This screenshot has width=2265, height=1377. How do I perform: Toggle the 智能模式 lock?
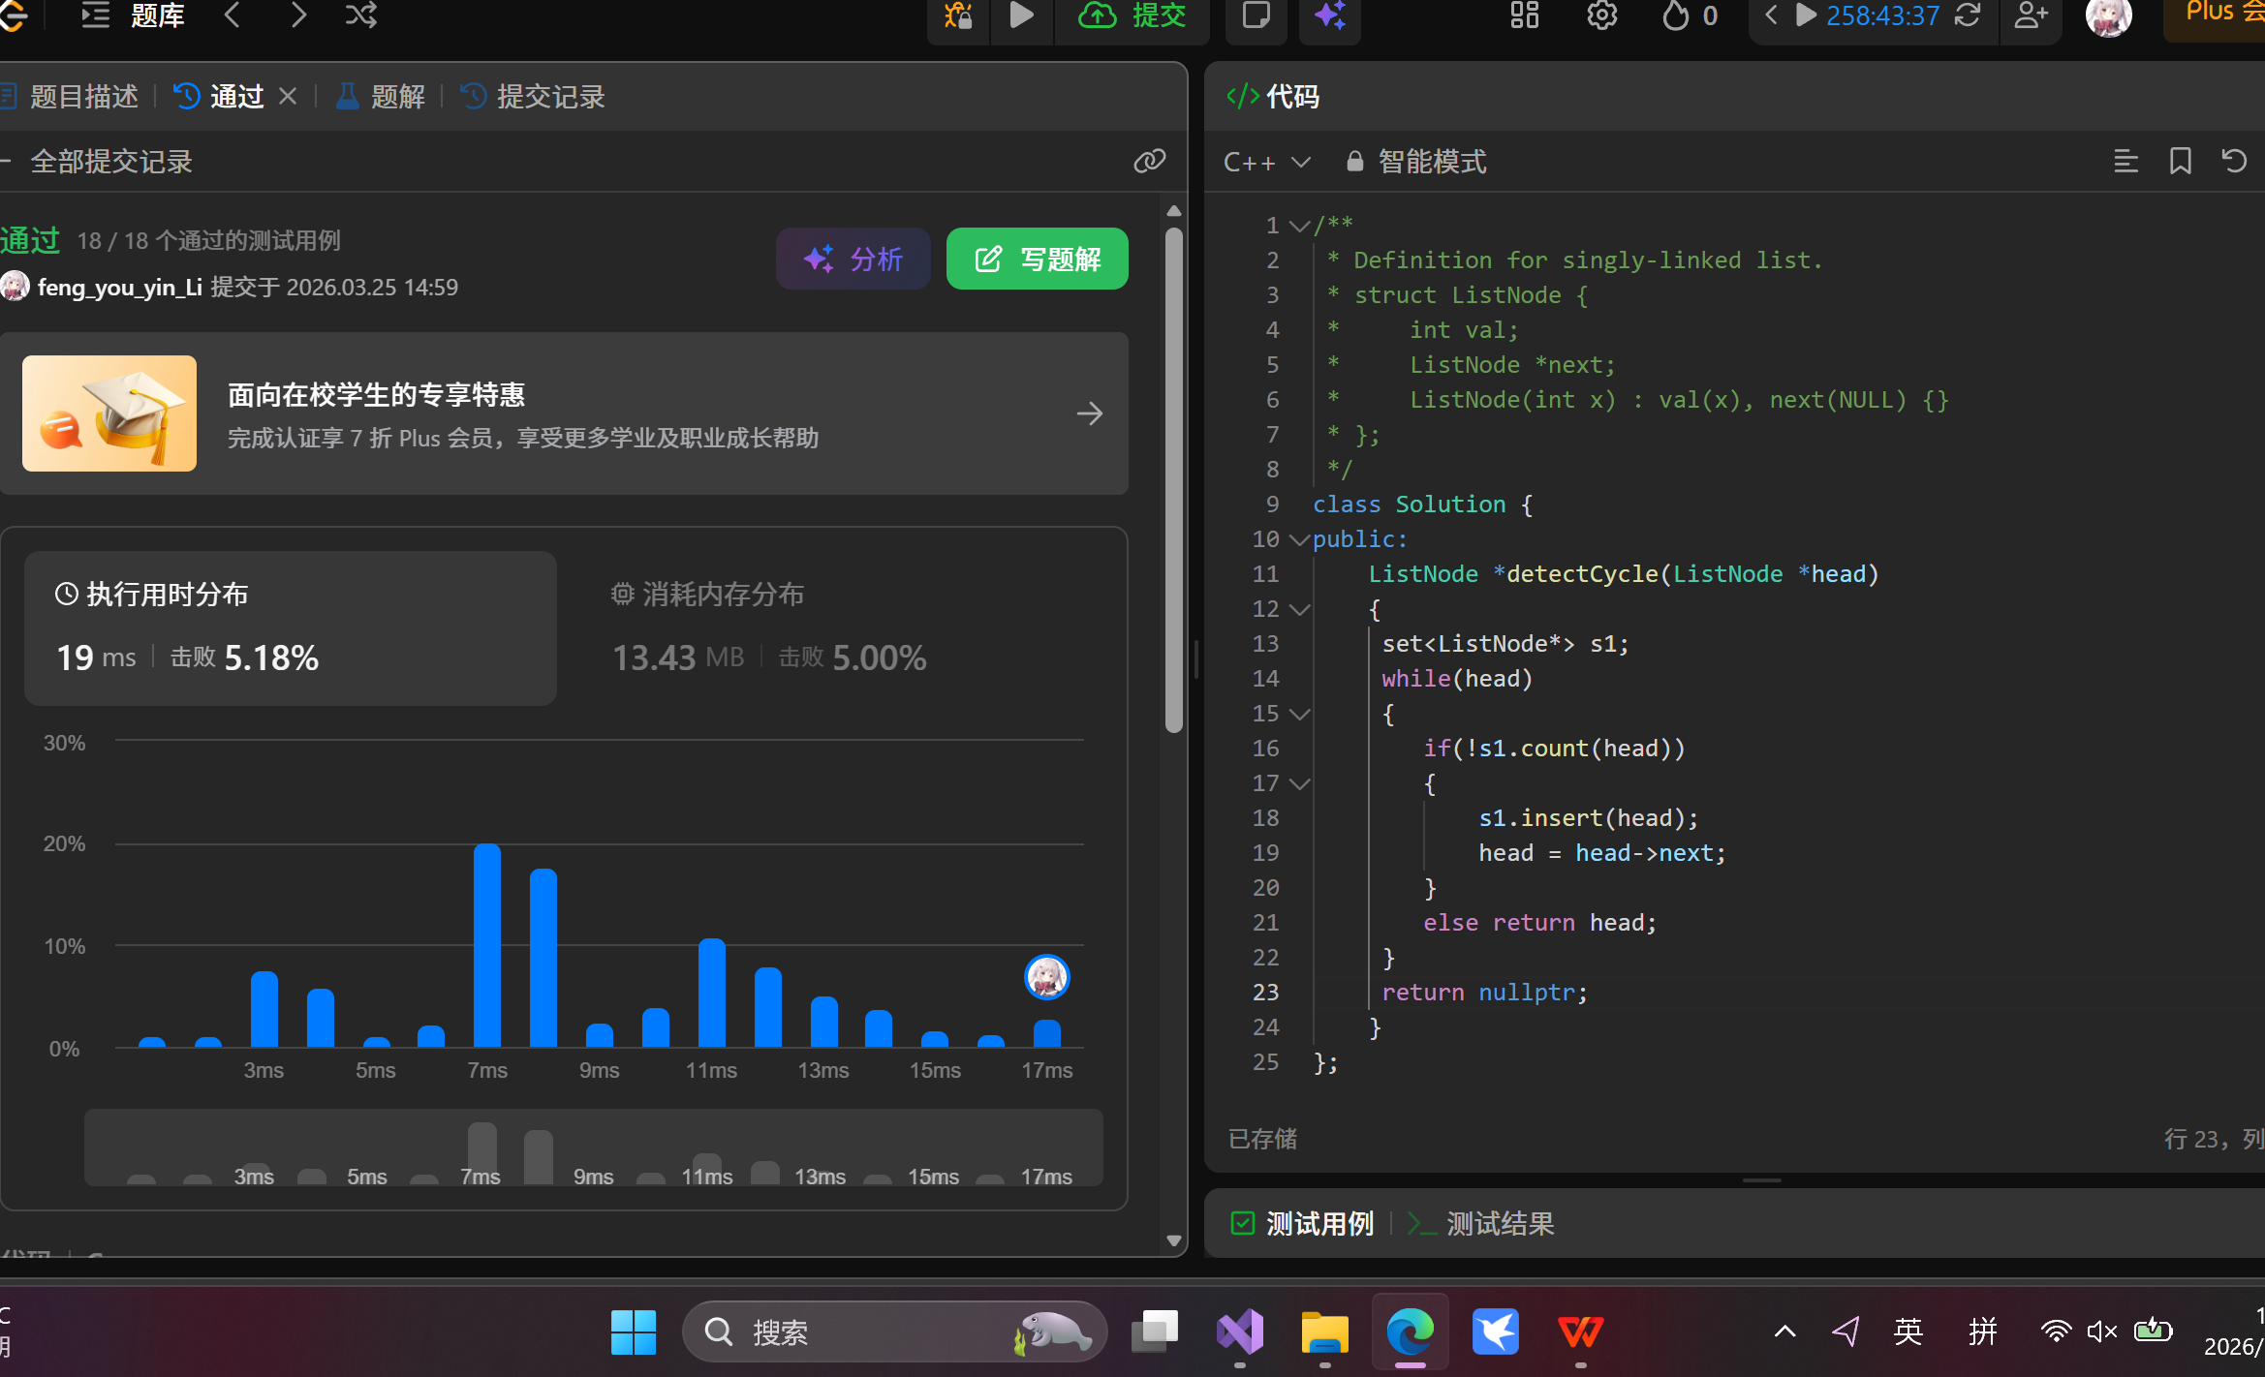click(x=1355, y=162)
